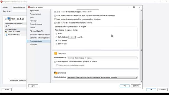Select the Com bloqueio radio option
The image size is (169, 95).
coord(56,41)
